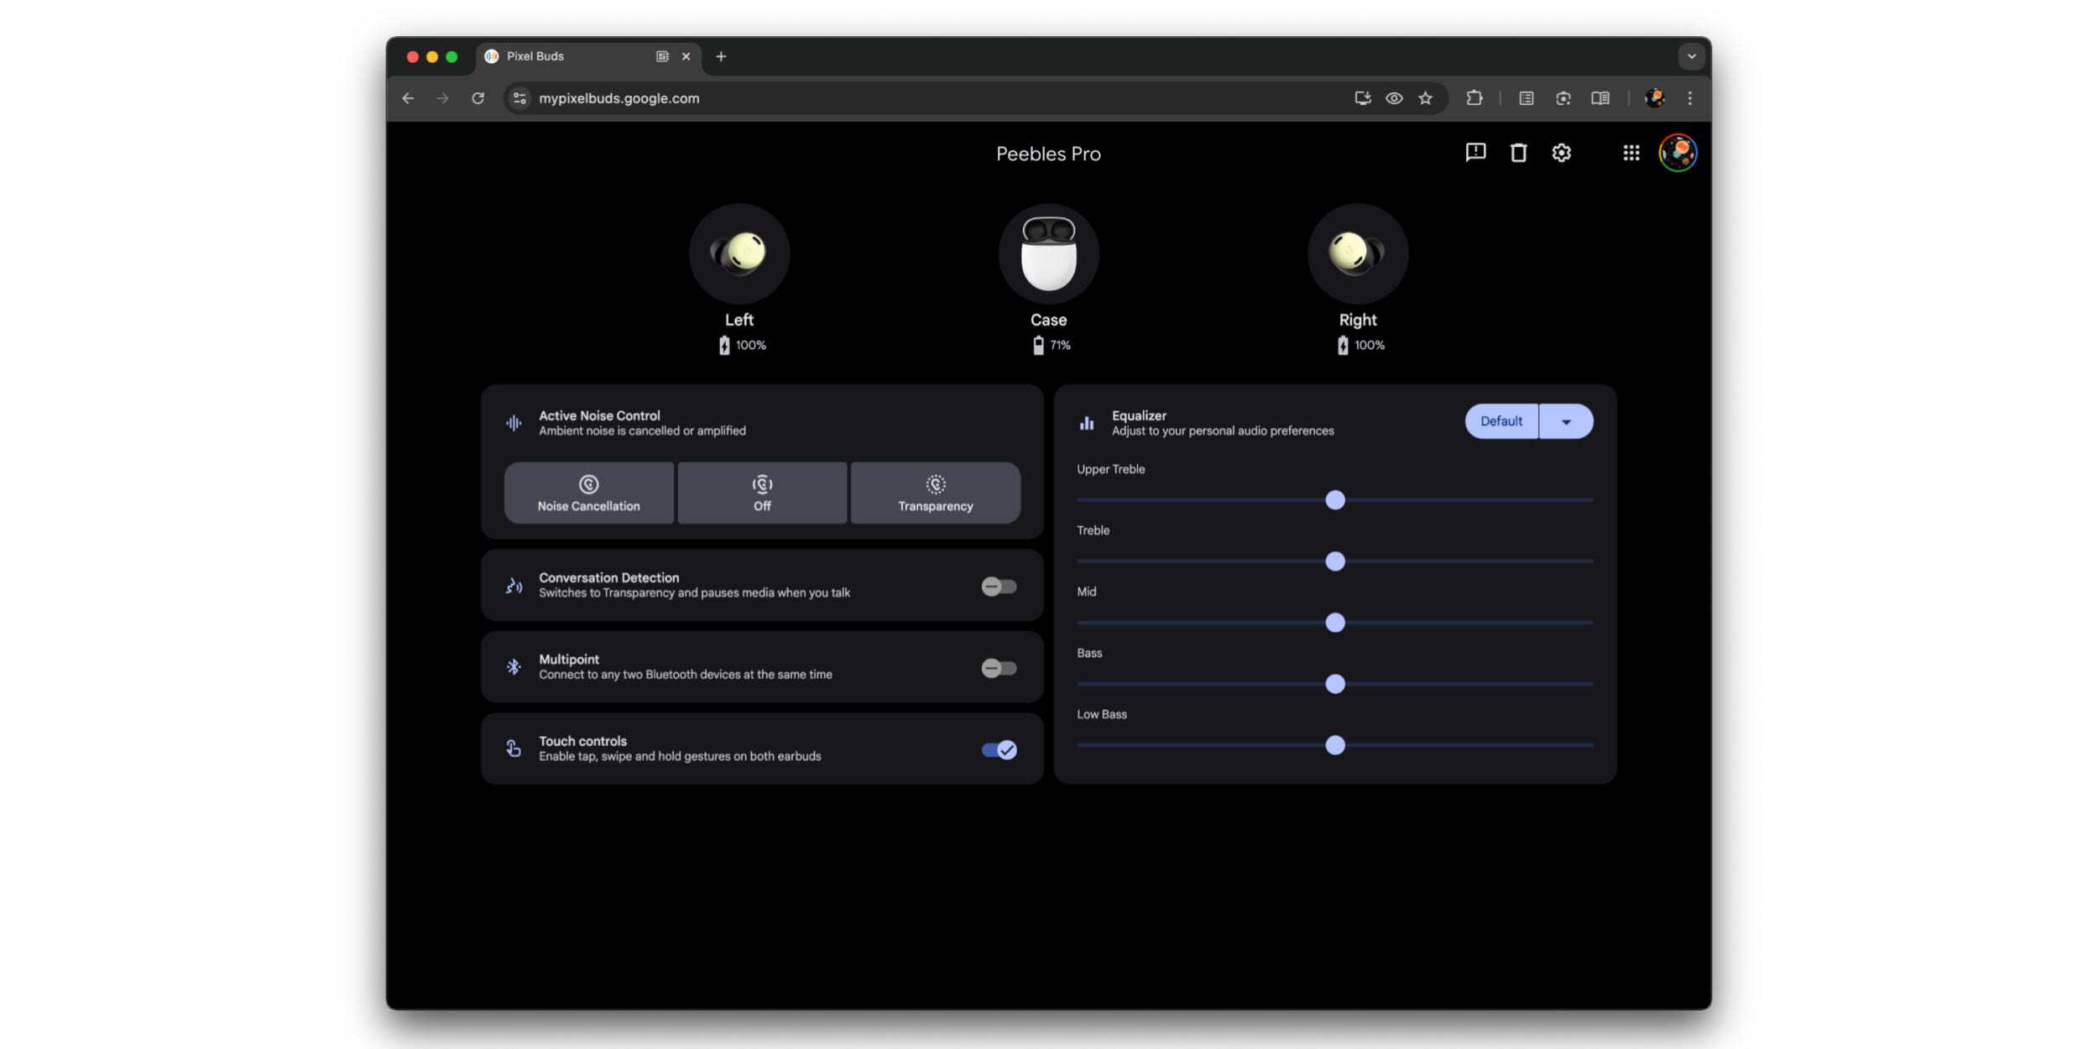
Task: Enable Conversation Detection toggle
Action: (999, 587)
